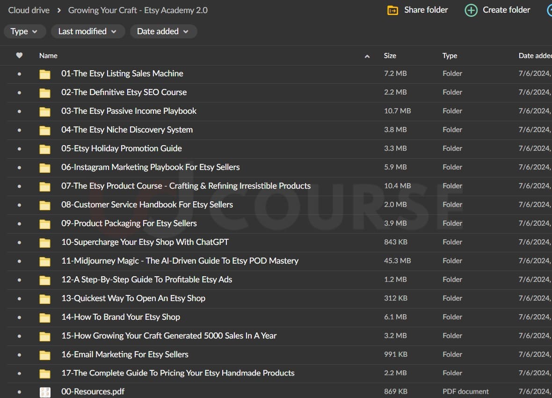
Task: Expand the Date added filter dropdown
Action: pos(163,31)
